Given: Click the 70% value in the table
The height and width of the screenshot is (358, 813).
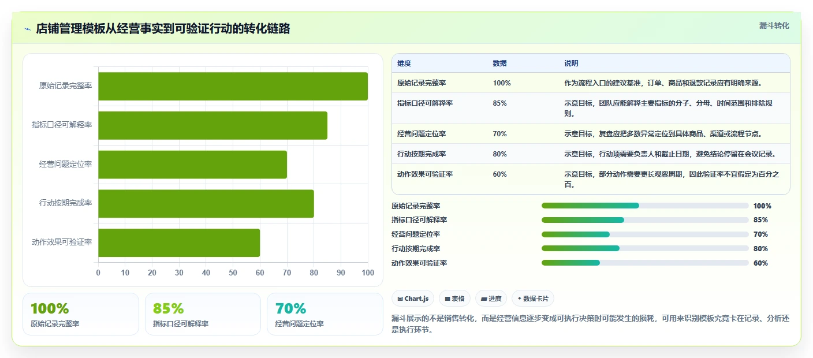Looking at the screenshot, I should (500, 134).
